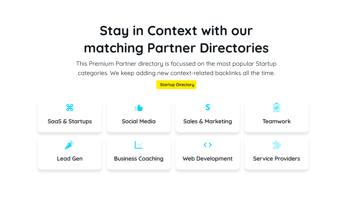Click the thumbs-up Social Media icon
352x198 pixels.
139,108
